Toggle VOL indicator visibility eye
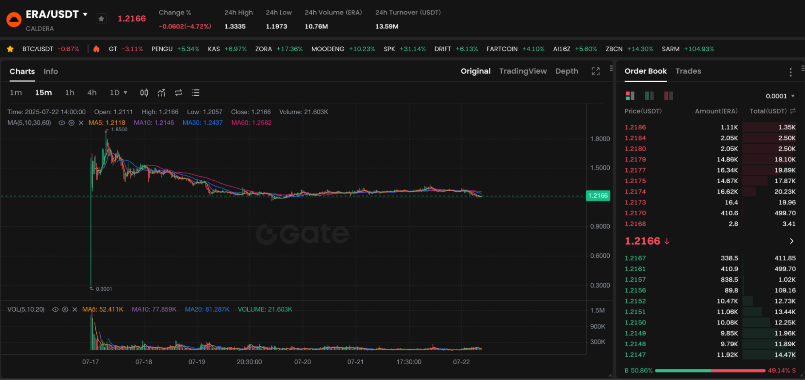 tap(55, 310)
